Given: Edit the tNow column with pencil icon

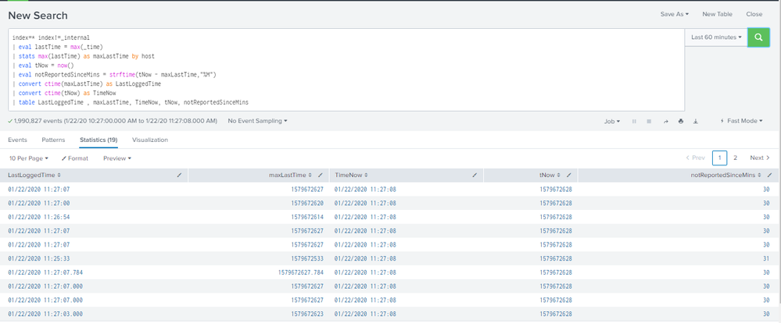Looking at the screenshot, I should [x=569, y=175].
